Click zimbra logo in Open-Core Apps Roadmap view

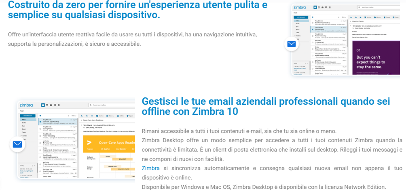tap(26, 105)
